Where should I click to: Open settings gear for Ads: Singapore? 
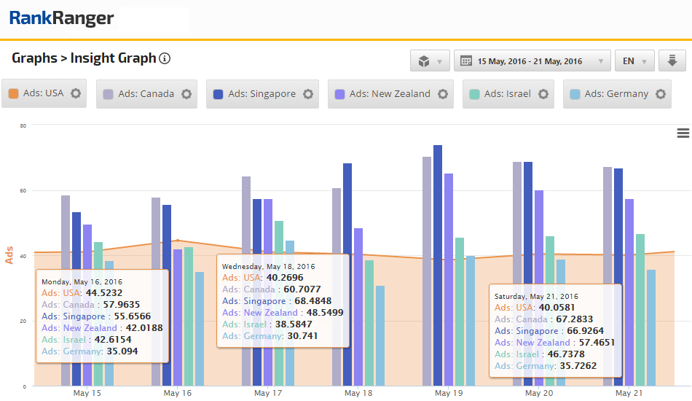pyautogui.click(x=308, y=94)
